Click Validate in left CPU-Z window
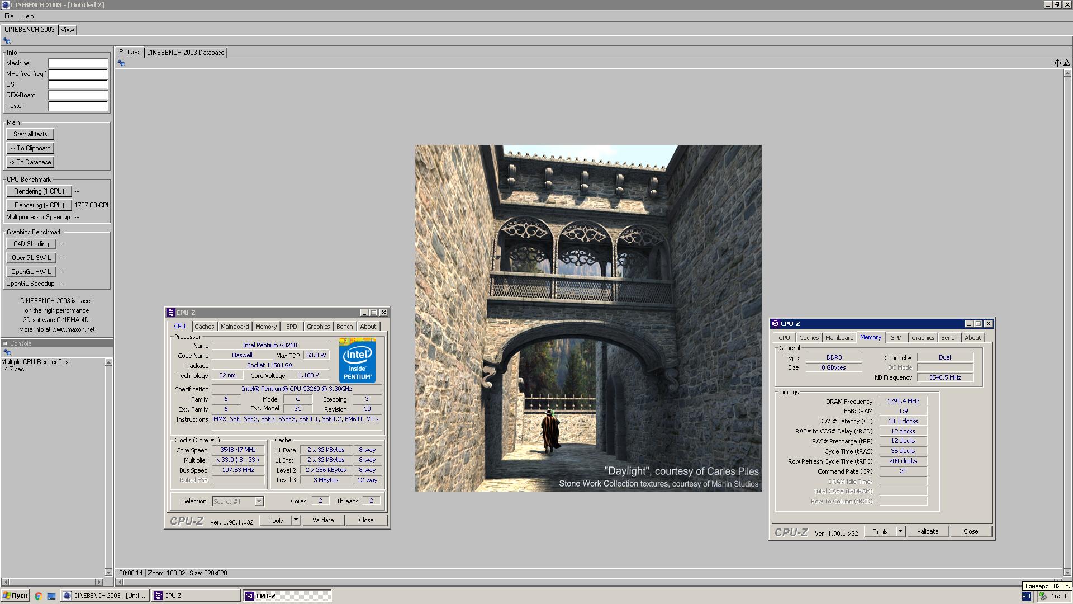The image size is (1073, 604). point(323,520)
